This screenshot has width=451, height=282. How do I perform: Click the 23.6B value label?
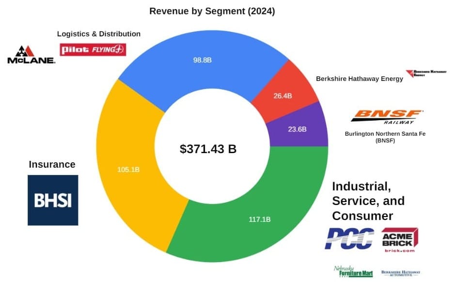pos(297,129)
